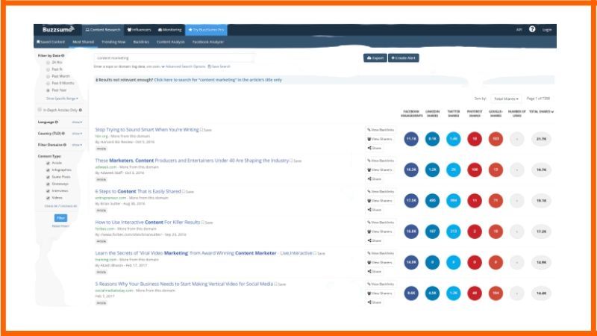Open the Monitoring tab

coord(170,30)
